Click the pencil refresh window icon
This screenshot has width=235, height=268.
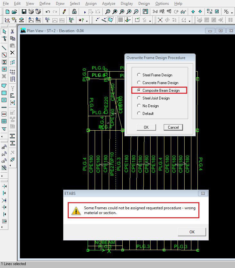click(64, 12)
